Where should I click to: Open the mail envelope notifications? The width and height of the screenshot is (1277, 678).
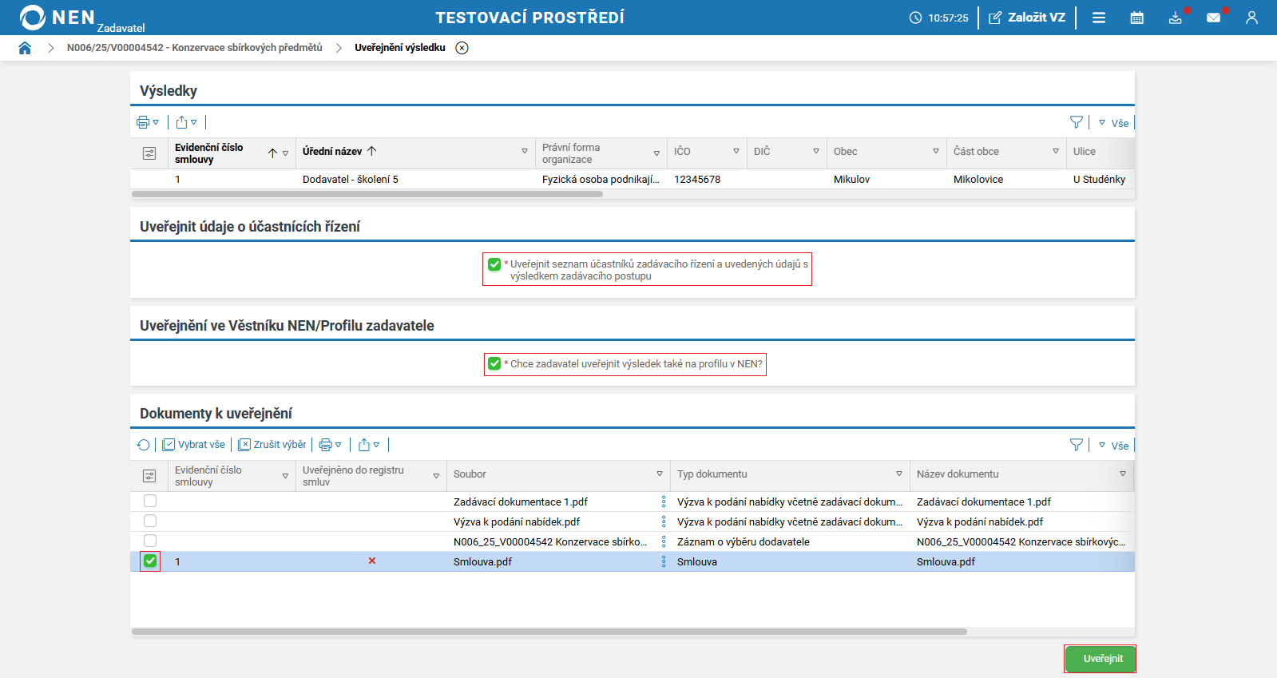(x=1213, y=18)
